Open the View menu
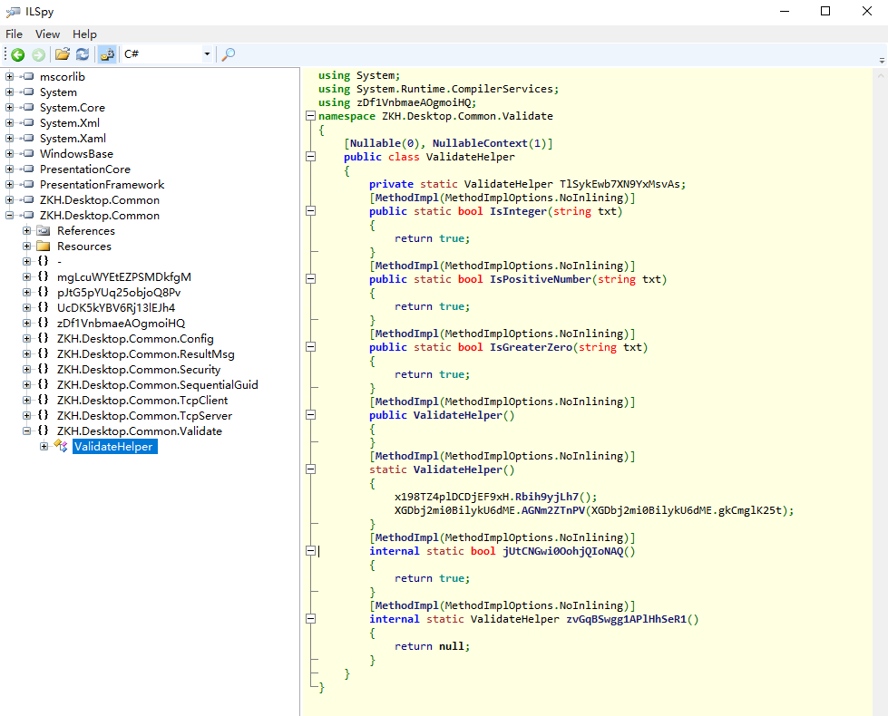The height and width of the screenshot is (716, 888). coord(47,34)
